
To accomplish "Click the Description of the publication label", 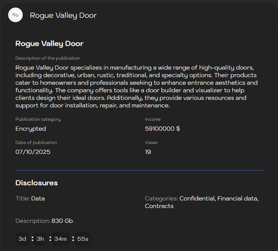I will click(x=47, y=58).
